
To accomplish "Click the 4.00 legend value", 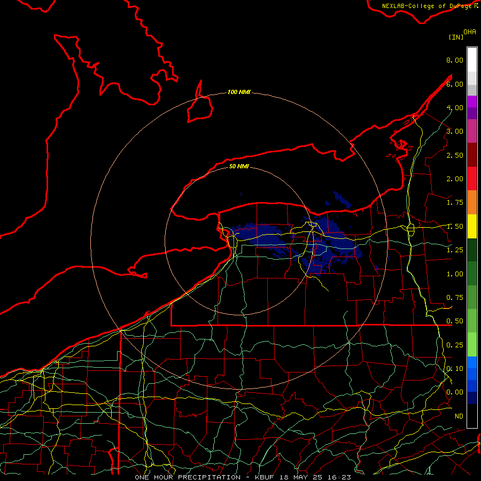I will (x=455, y=107).
